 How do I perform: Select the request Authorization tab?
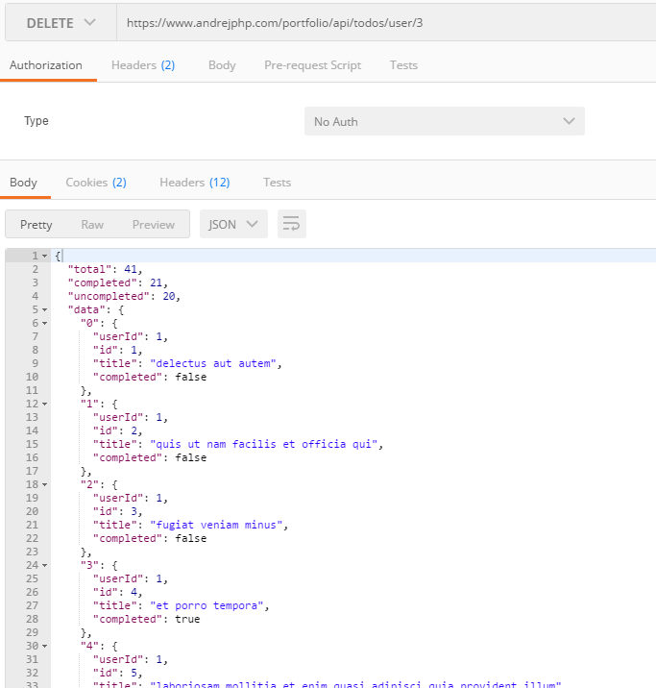point(45,65)
